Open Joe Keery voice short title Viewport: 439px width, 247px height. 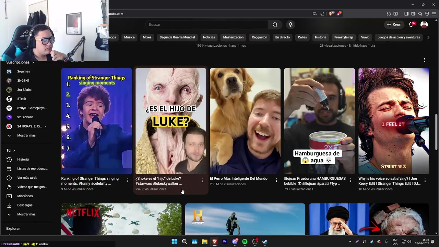(x=389, y=181)
